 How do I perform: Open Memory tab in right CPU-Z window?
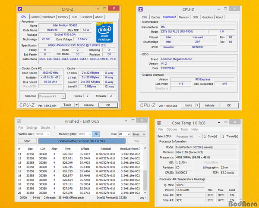[184, 17]
